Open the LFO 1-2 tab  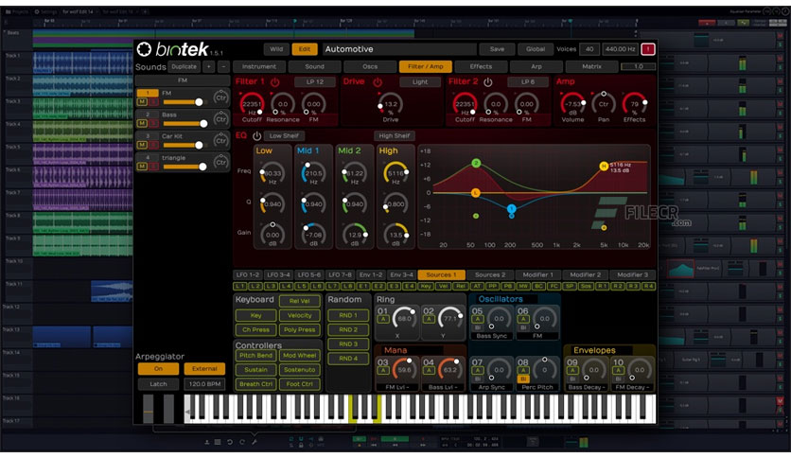[x=248, y=275]
